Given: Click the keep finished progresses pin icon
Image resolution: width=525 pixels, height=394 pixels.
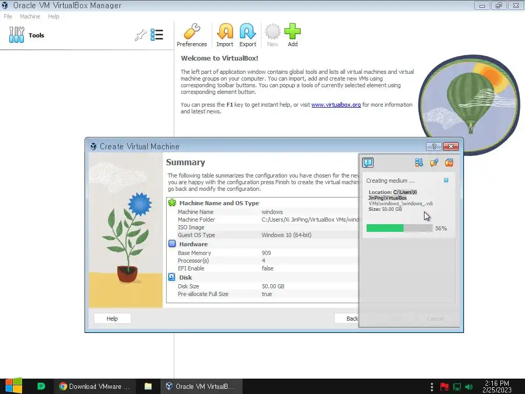Looking at the screenshot, I should [x=434, y=163].
